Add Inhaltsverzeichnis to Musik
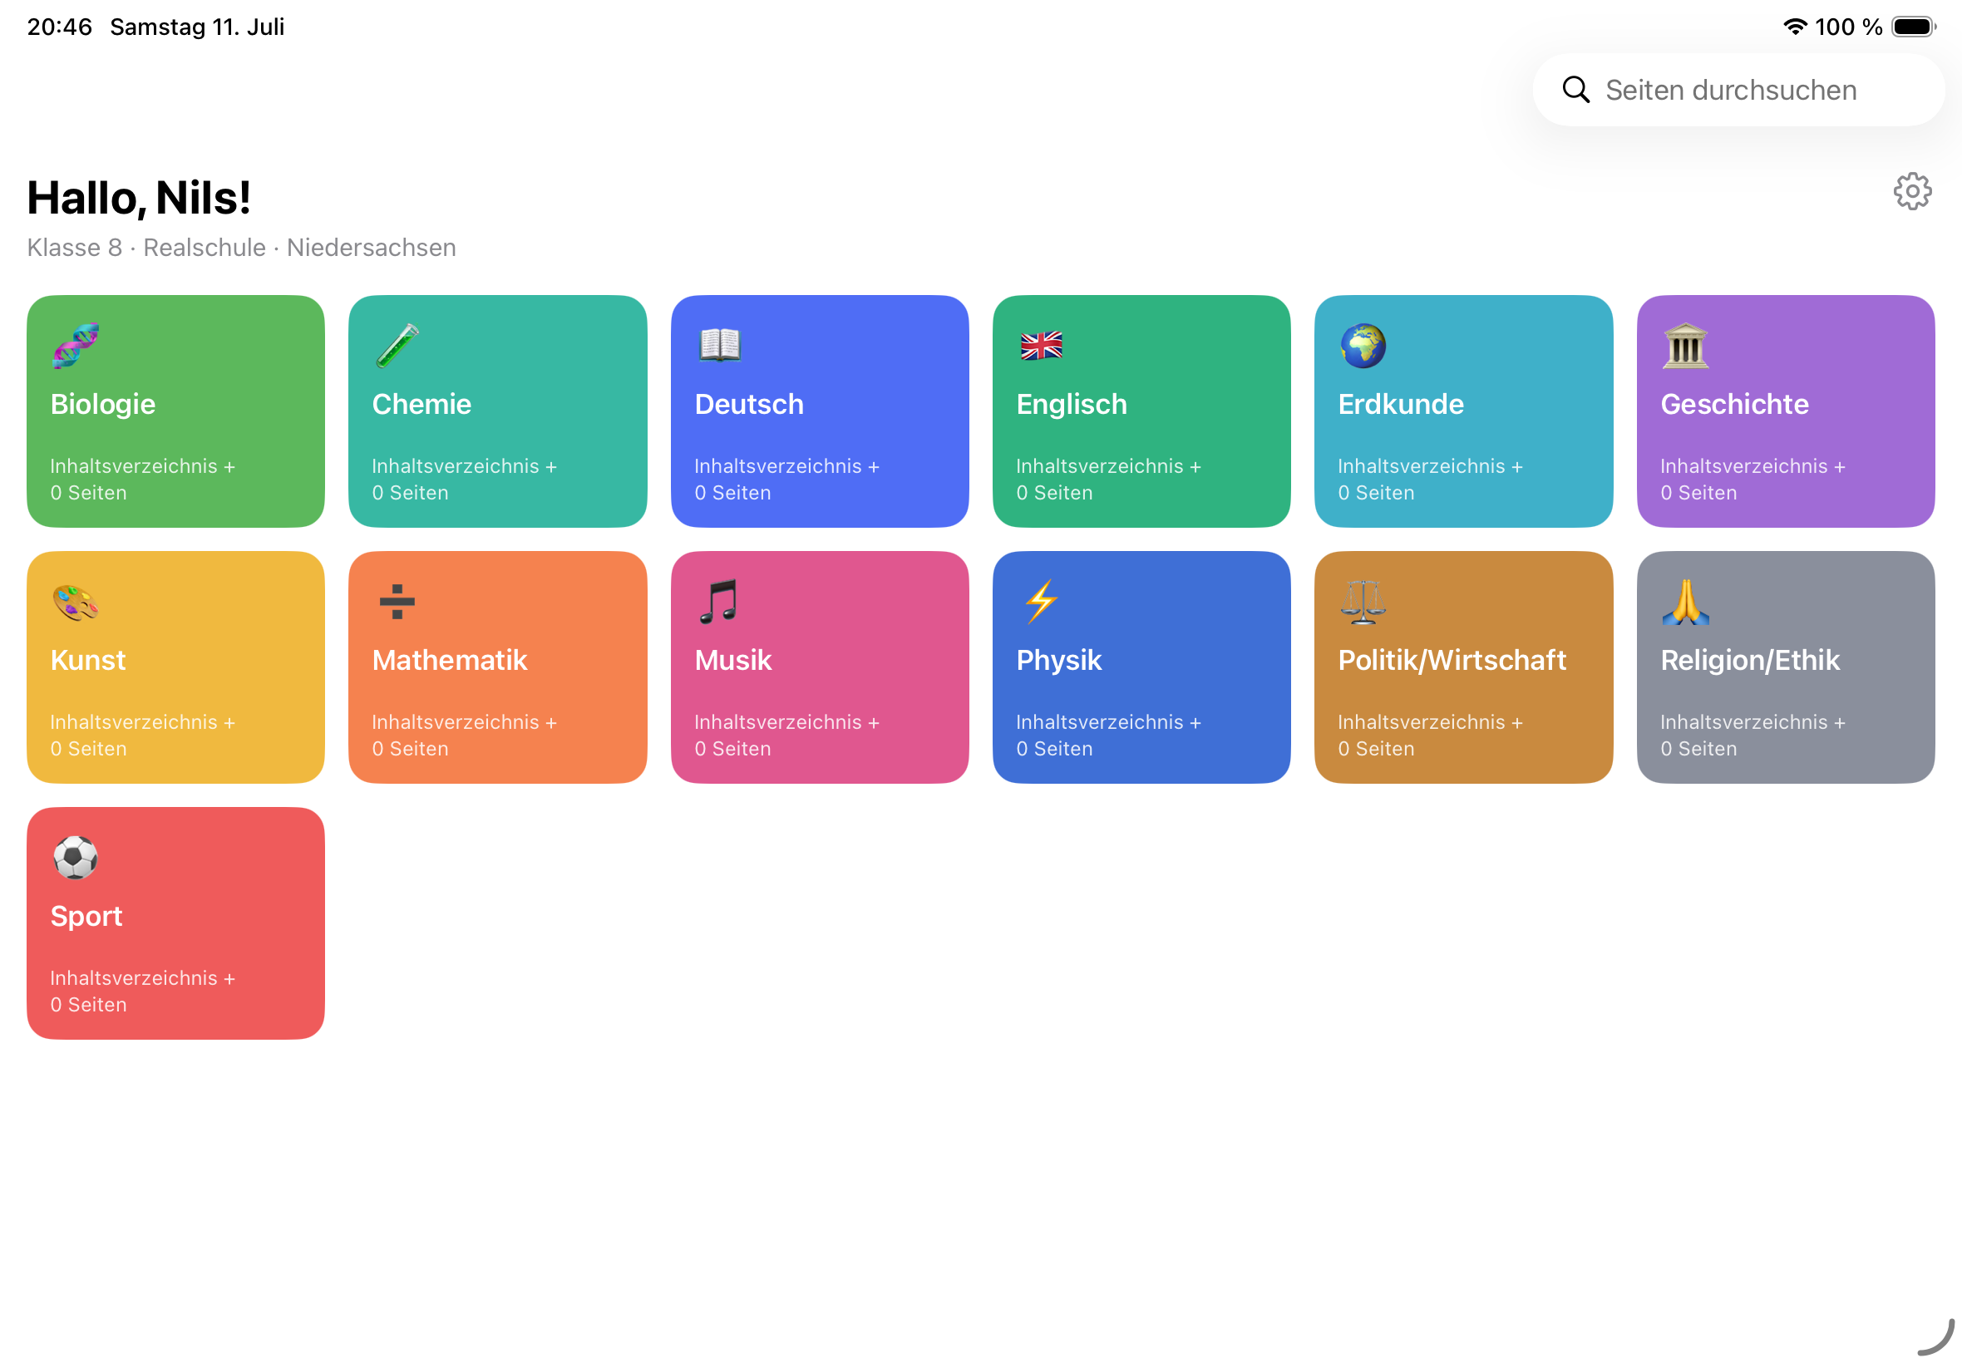The height and width of the screenshot is (1363, 1962). point(786,722)
